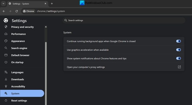Click the proxy settings external link icon

179,67
